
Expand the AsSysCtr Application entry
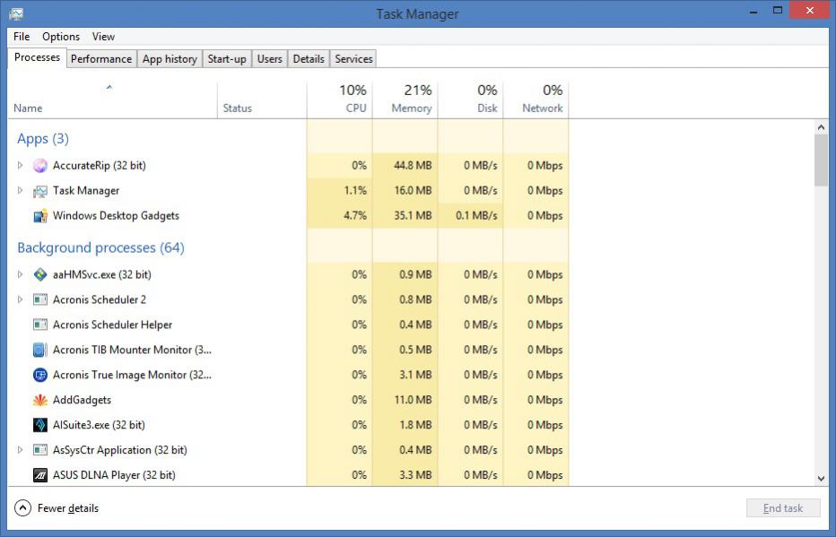(21, 451)
